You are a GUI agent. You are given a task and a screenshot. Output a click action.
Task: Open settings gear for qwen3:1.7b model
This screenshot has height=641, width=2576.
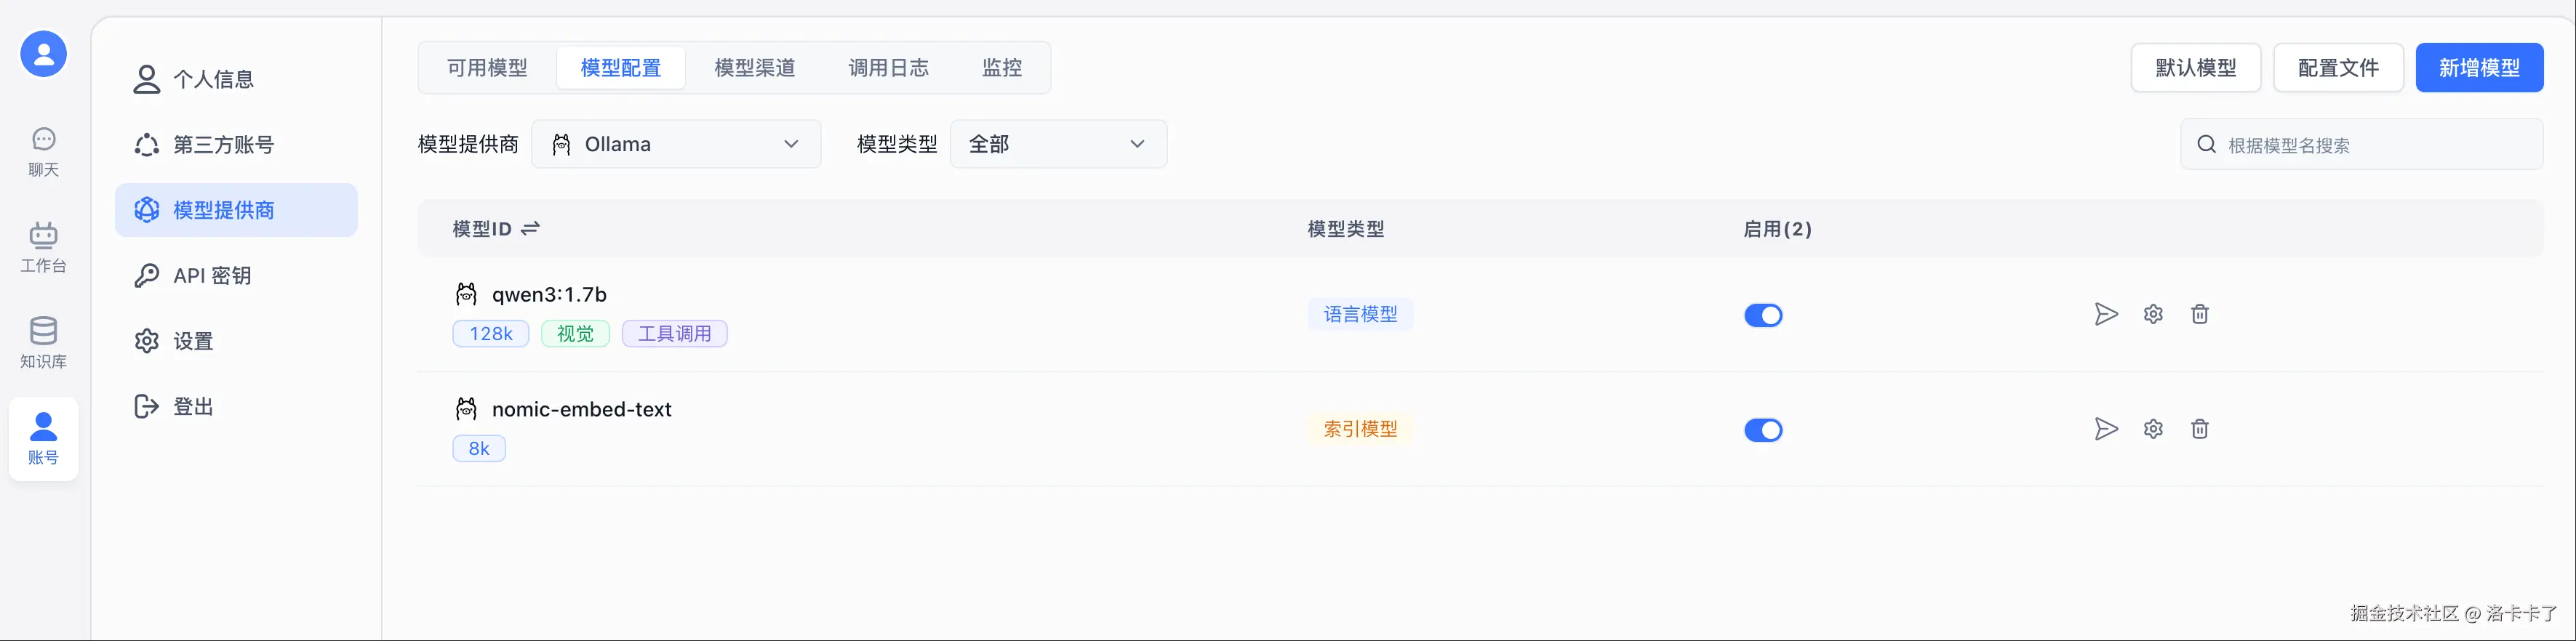(x=2153, y=314)
